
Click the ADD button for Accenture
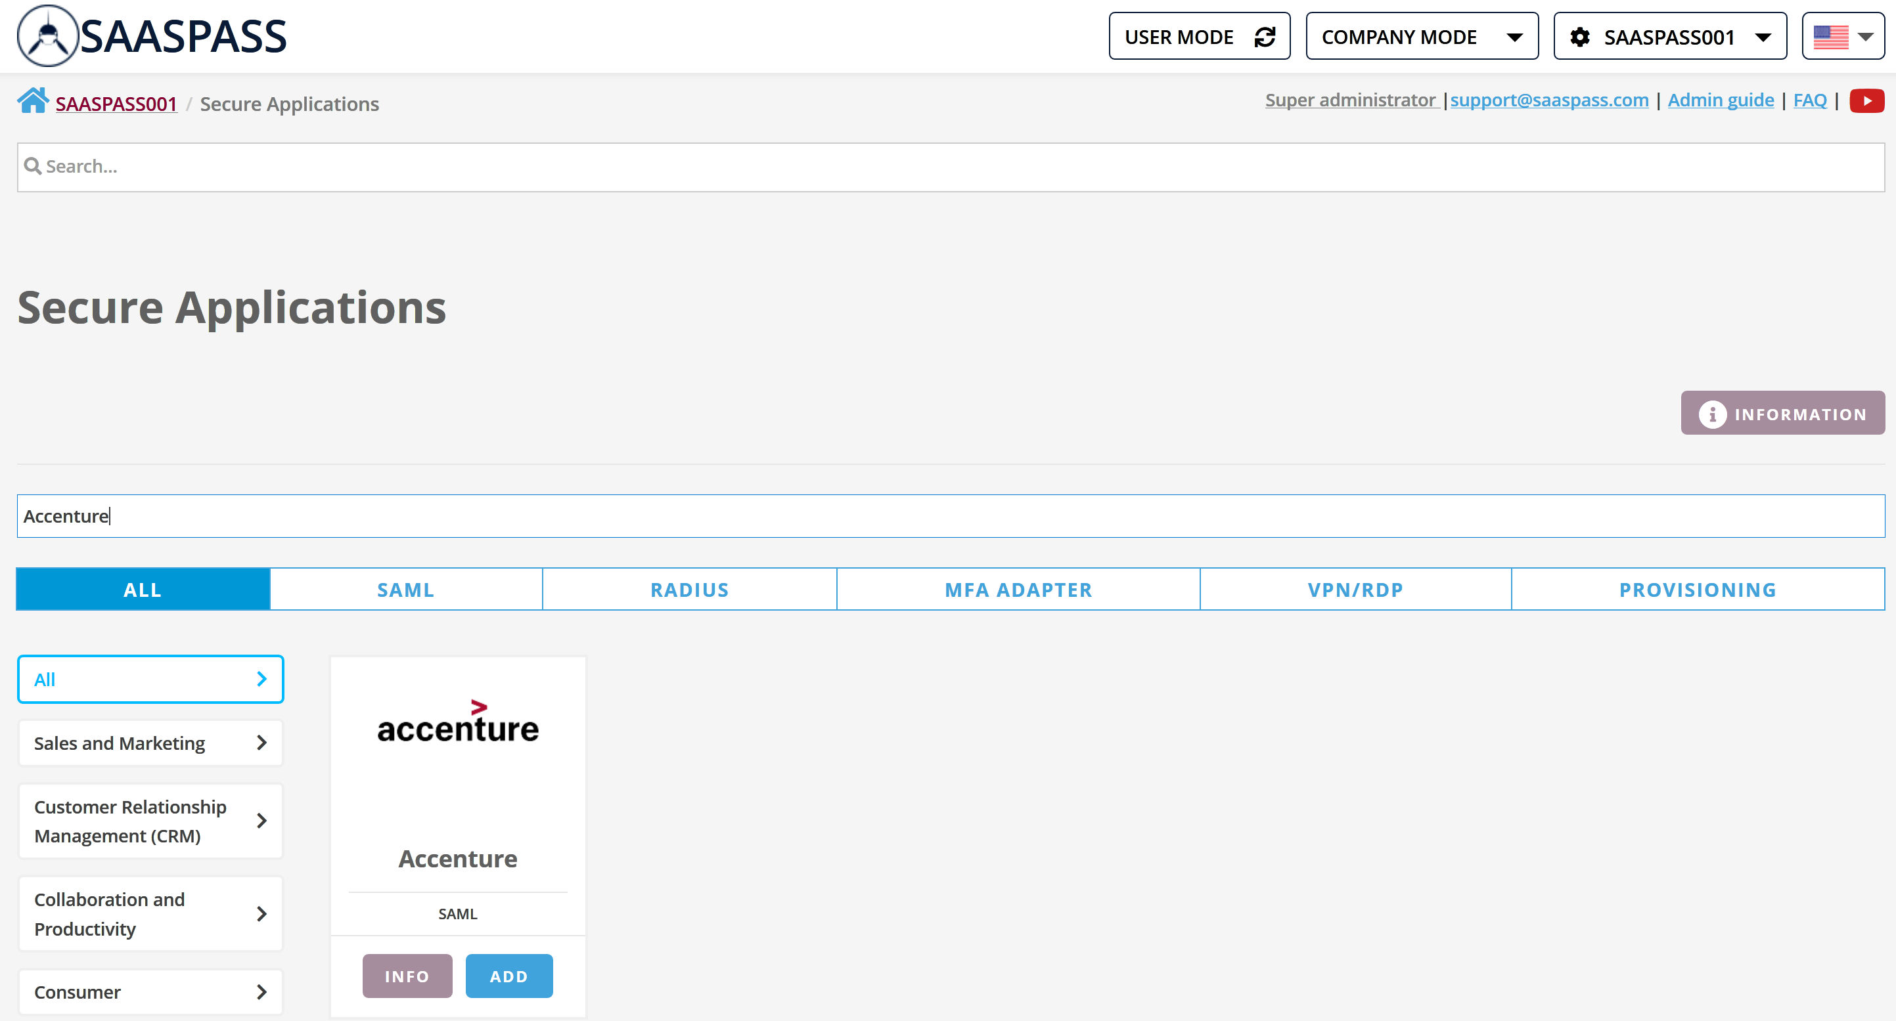508,976
